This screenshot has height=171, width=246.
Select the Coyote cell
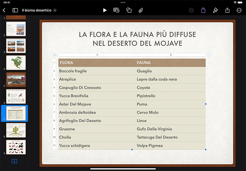[171, 87]
